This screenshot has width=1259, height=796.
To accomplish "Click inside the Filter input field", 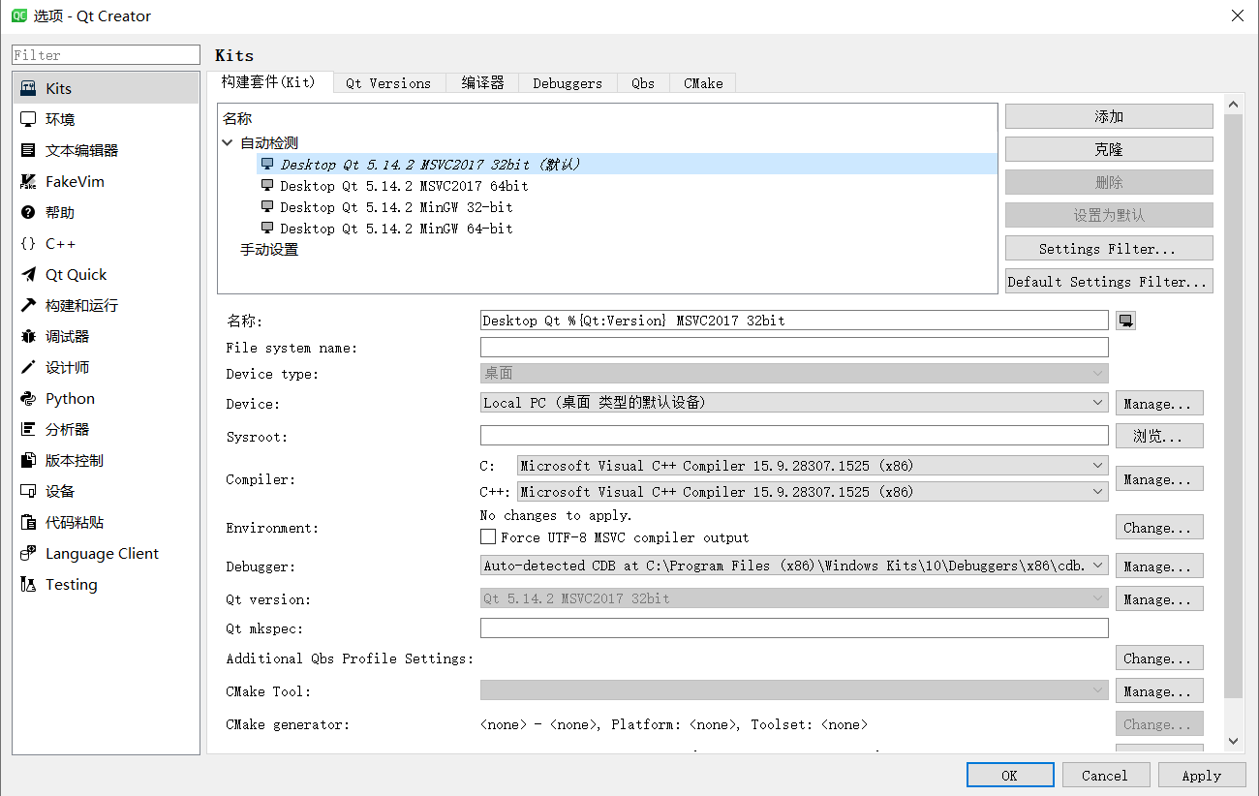I will coord(105,54).
